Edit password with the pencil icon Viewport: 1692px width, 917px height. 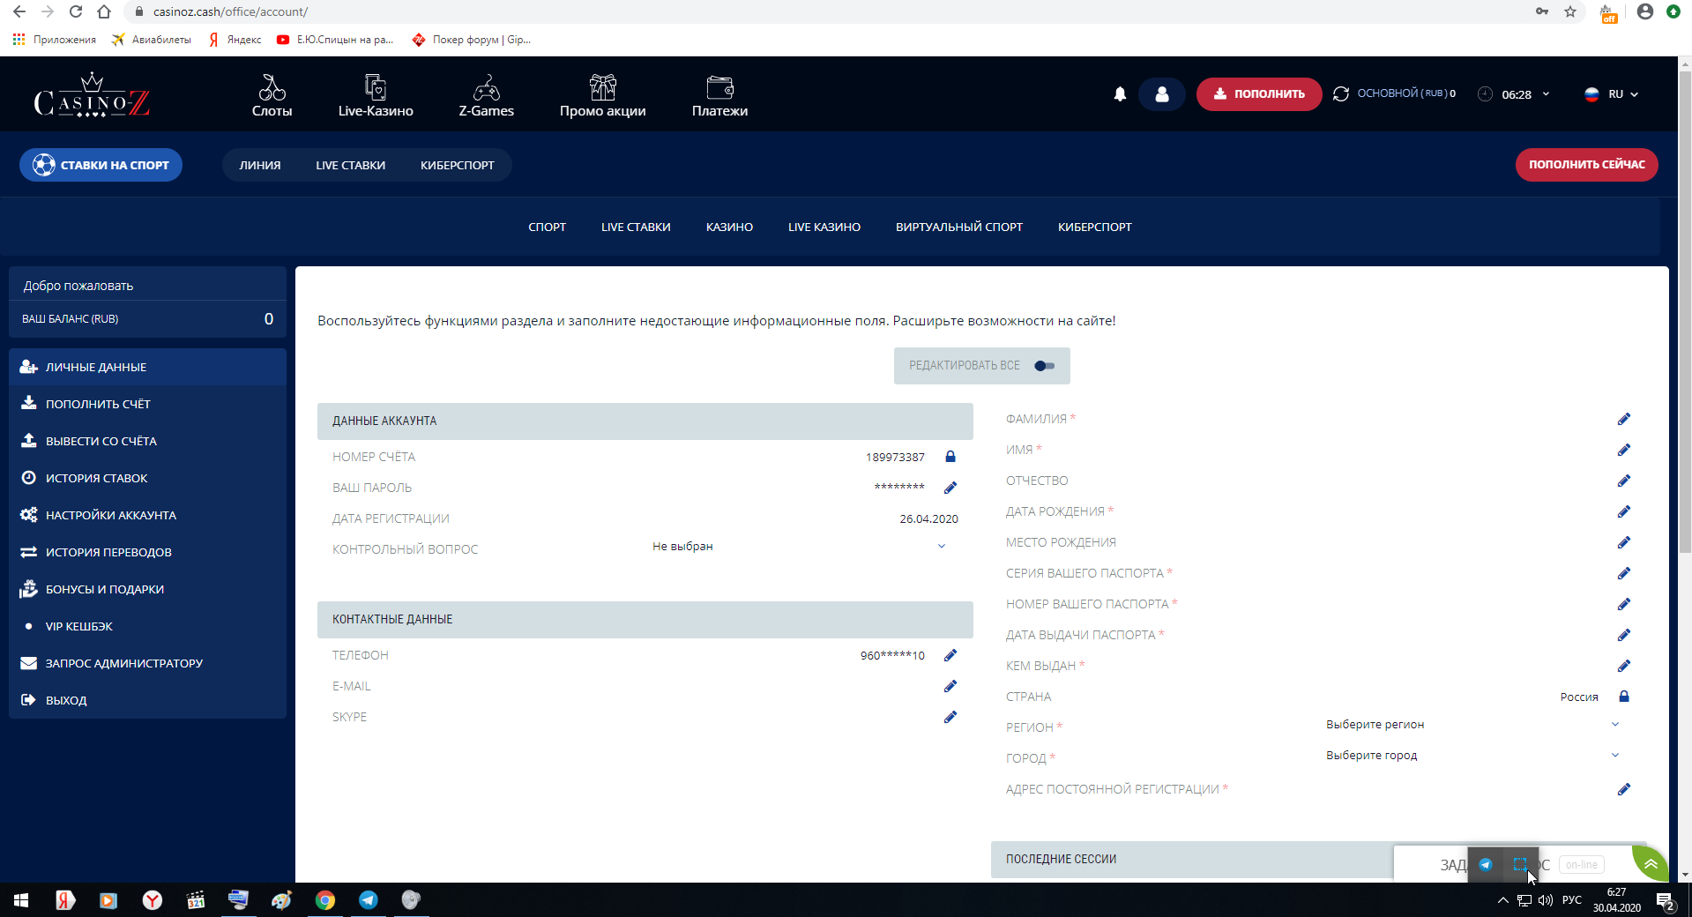(x=950, y=488)
